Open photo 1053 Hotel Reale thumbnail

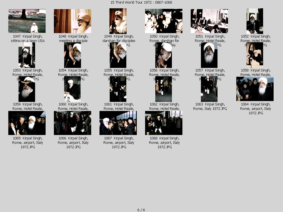[27, 55]
